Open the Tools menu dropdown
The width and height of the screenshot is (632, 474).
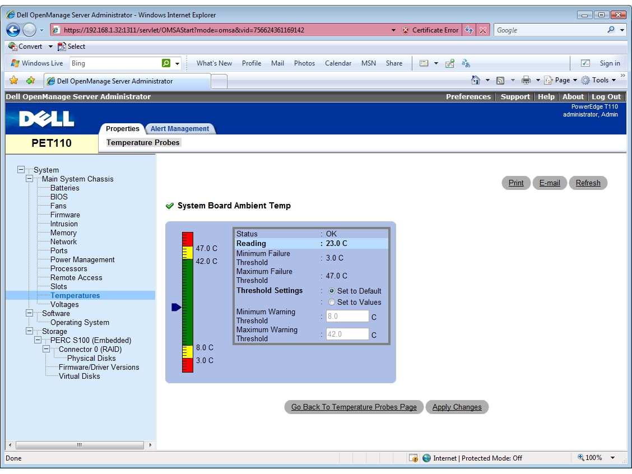point(598,80)
